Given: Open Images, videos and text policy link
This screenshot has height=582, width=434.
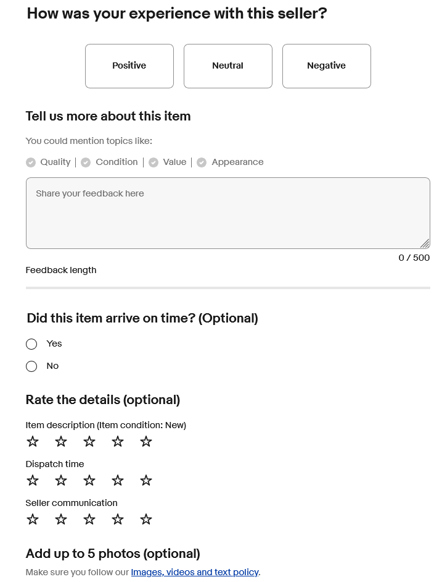Looking at the screenshot, I should (195, 572).
